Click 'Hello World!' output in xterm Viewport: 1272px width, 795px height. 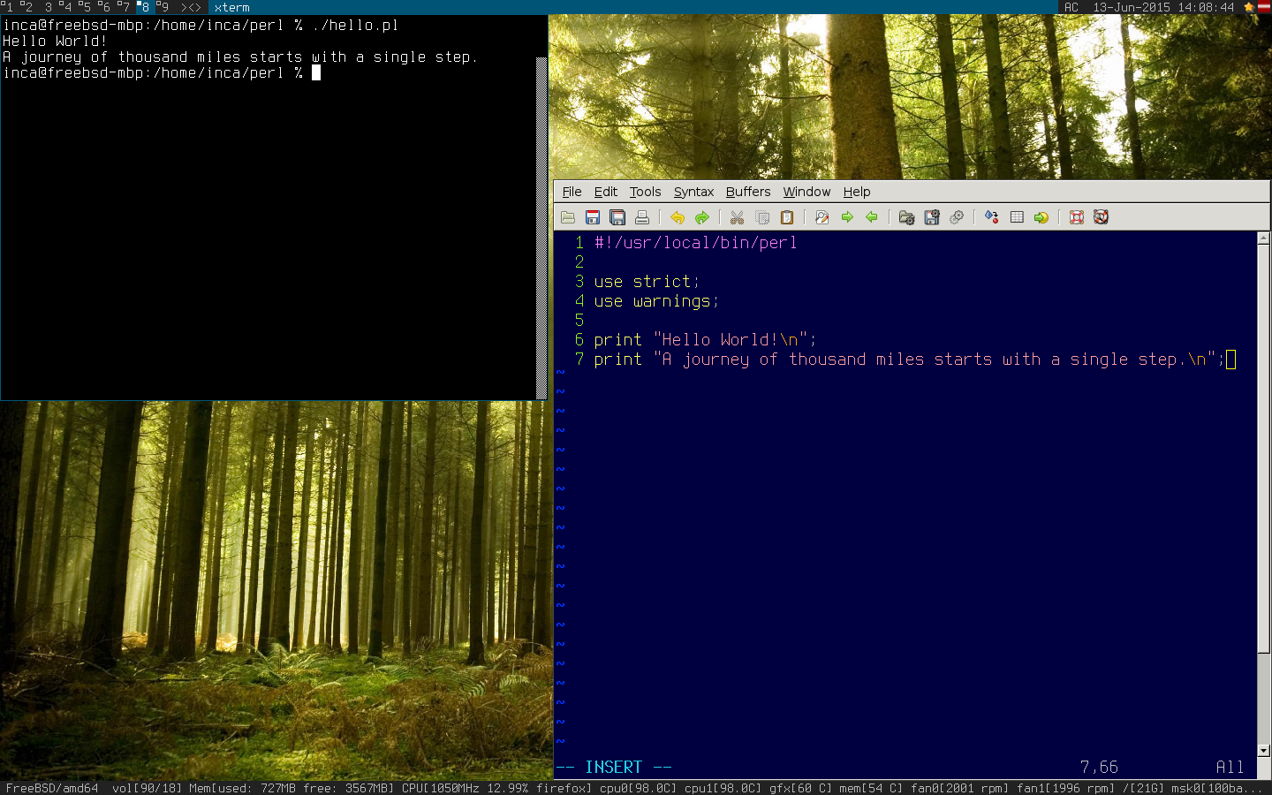pos(55,41)
